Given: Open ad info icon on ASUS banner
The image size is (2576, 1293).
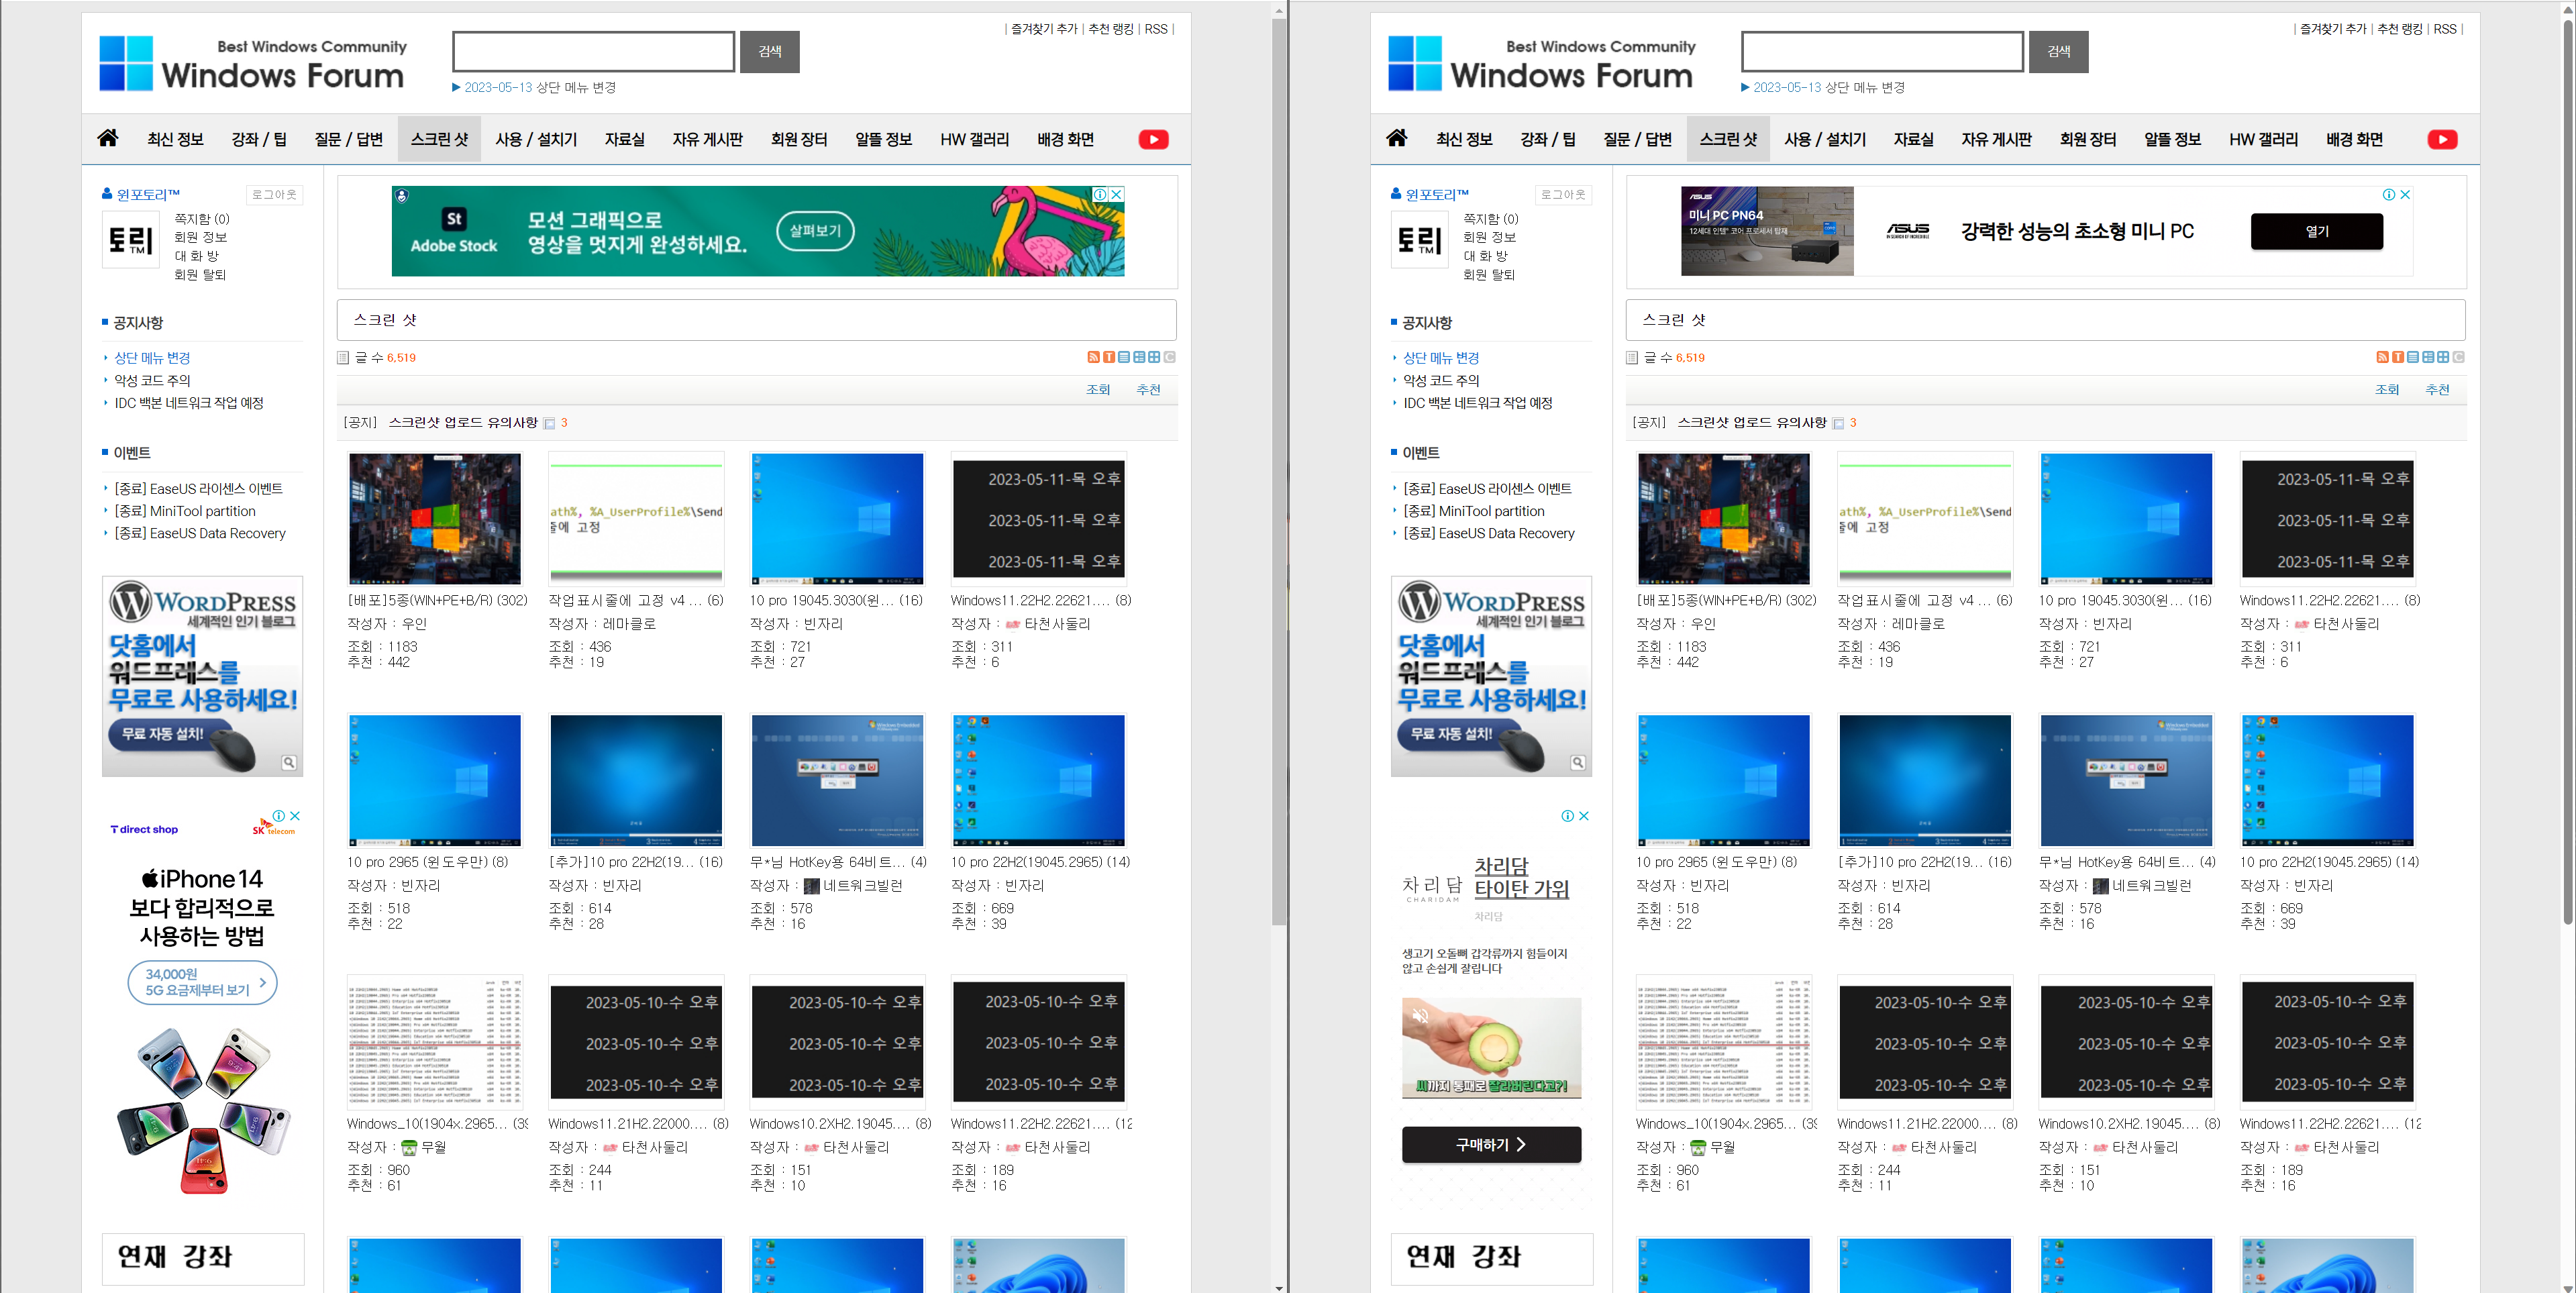Looking at the screenshot, I should (x=2389, y=194).
